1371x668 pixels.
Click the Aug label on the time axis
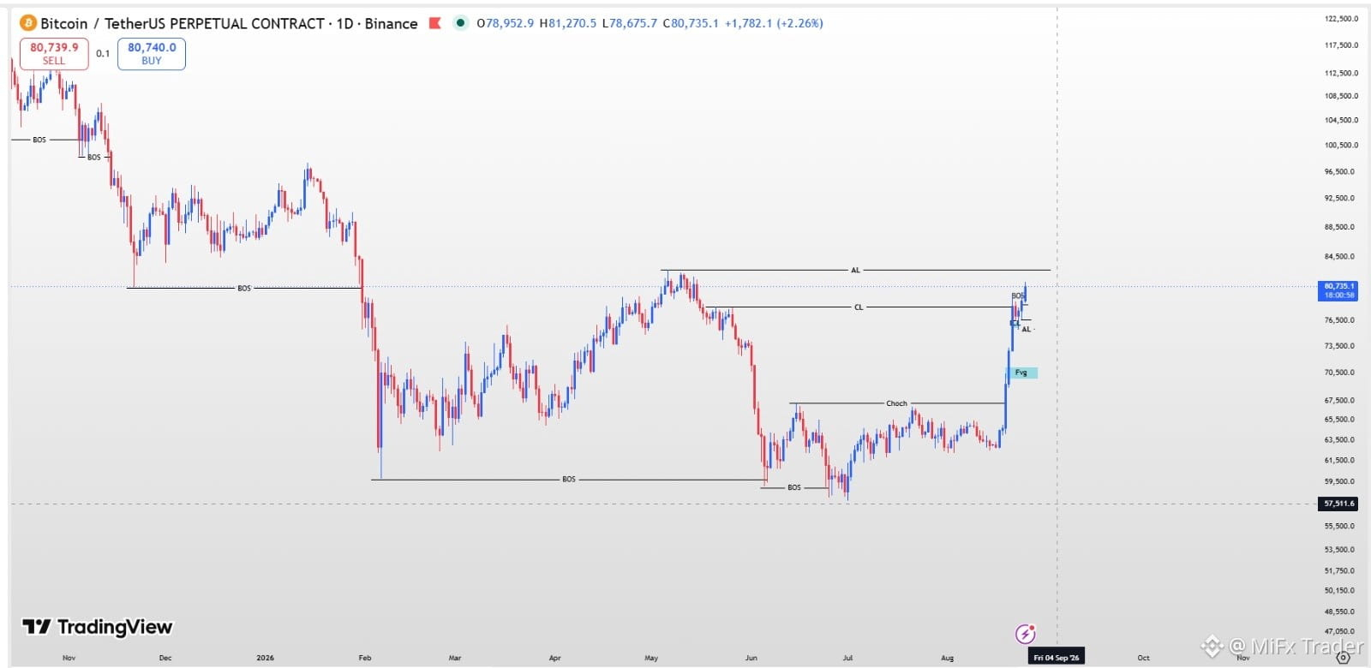pyautogui.click(x=947, y=658)
